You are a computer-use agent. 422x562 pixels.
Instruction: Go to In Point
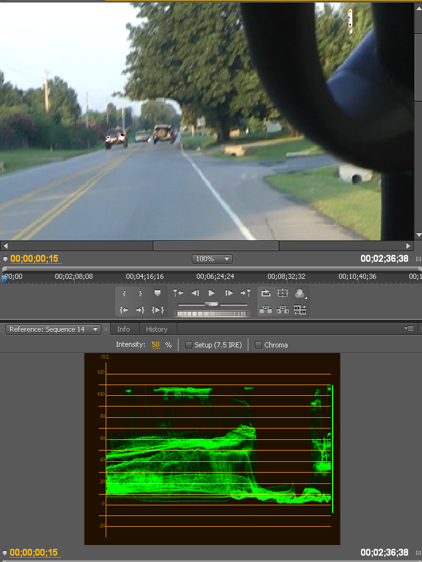click(x=124, y=309)
